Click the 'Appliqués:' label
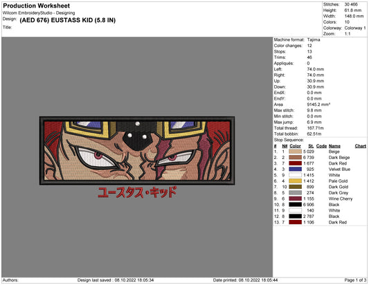This screenshot has height=285, width=369. (284, 63)
